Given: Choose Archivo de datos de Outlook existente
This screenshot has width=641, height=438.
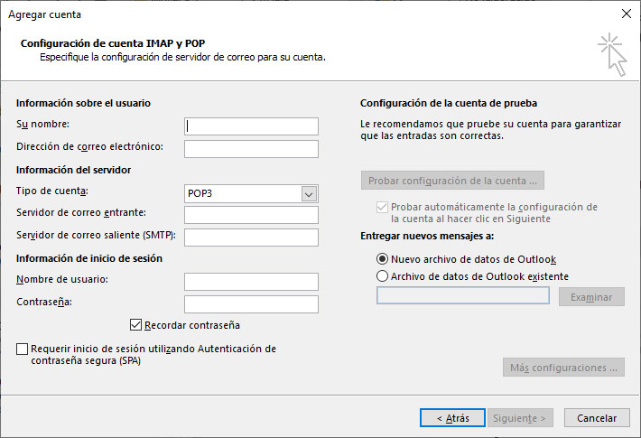Looking at the screenshot, I should click(383, 276).
